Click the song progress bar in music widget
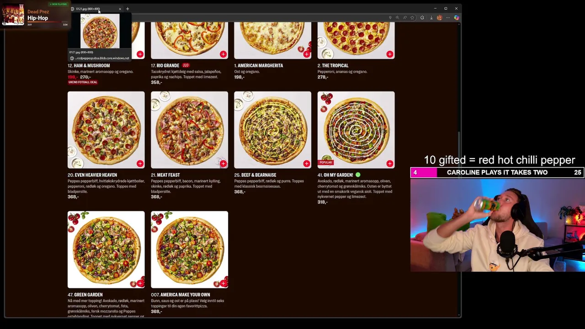This screenshot has height=329, width=585. [48, 22]
